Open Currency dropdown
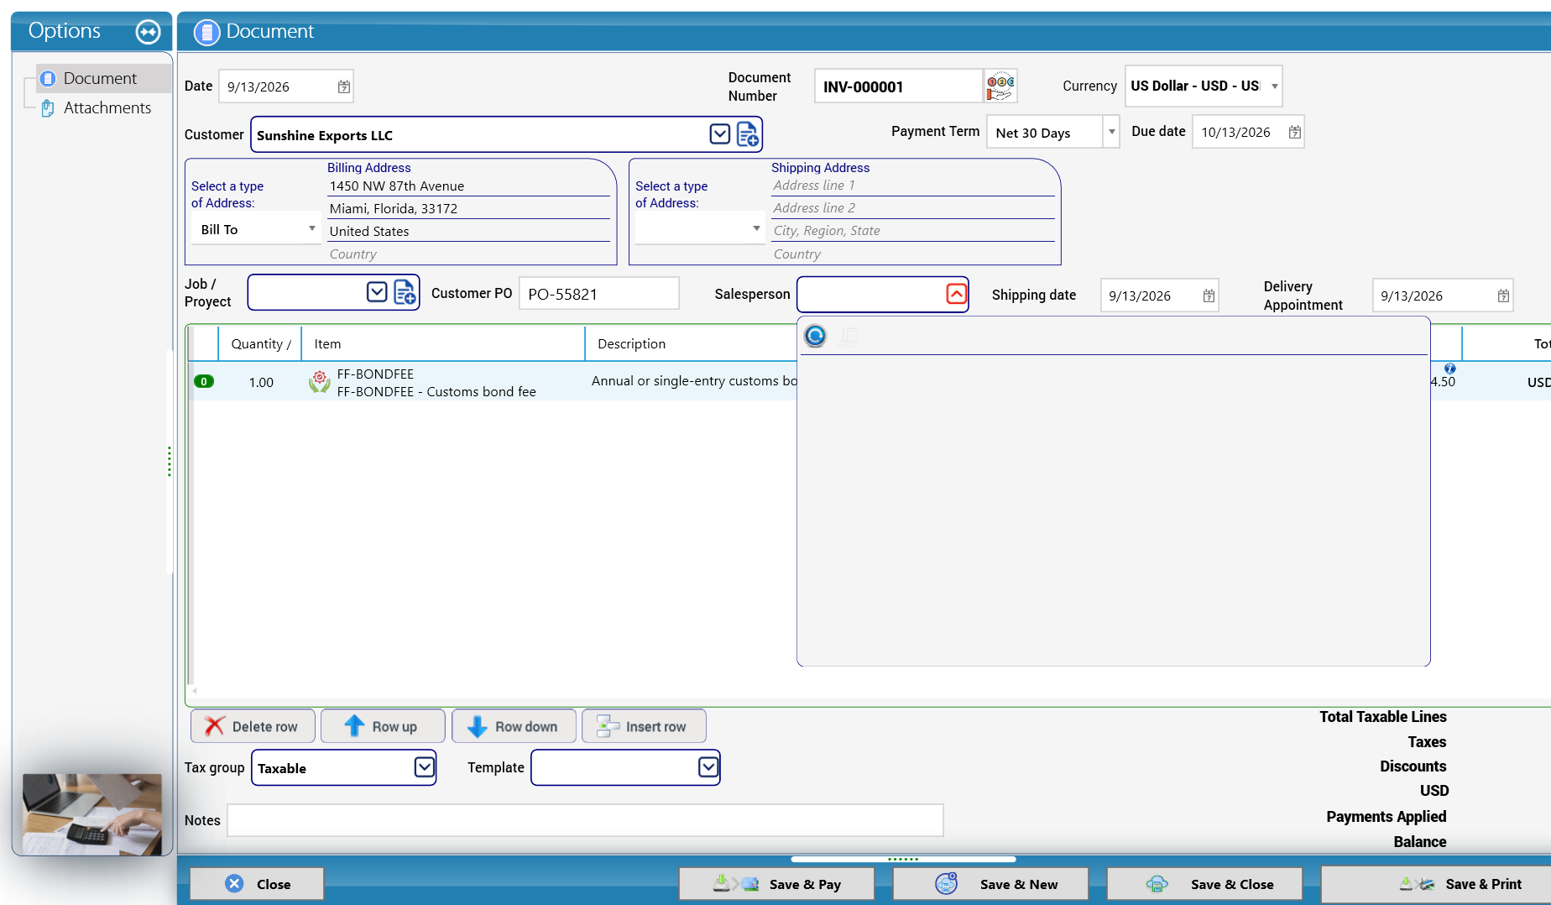 click(1274, 86)
